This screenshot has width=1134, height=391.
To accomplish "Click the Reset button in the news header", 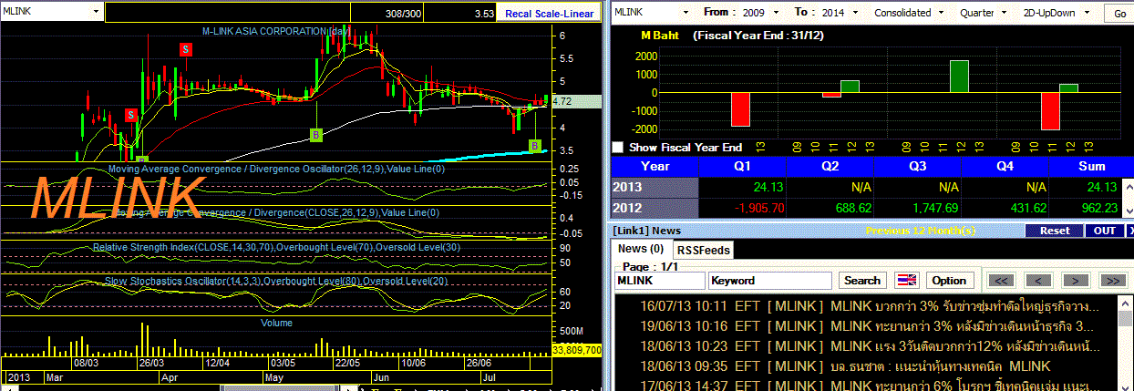I will (1054, 231).
